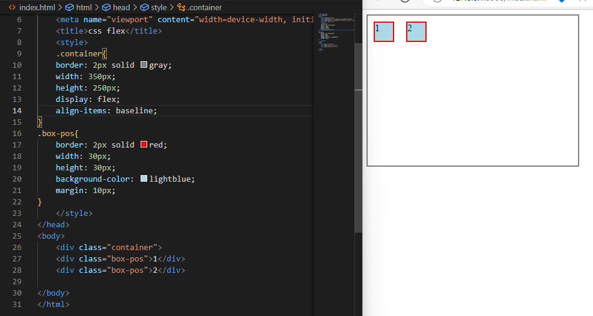Viewport: 593px width, 316px height.
Task: Click the meta viewport tag line
Action: click(x=184, y=20)
